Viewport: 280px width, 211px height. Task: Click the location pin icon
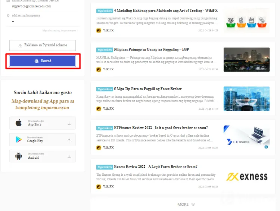click(8, 16)
